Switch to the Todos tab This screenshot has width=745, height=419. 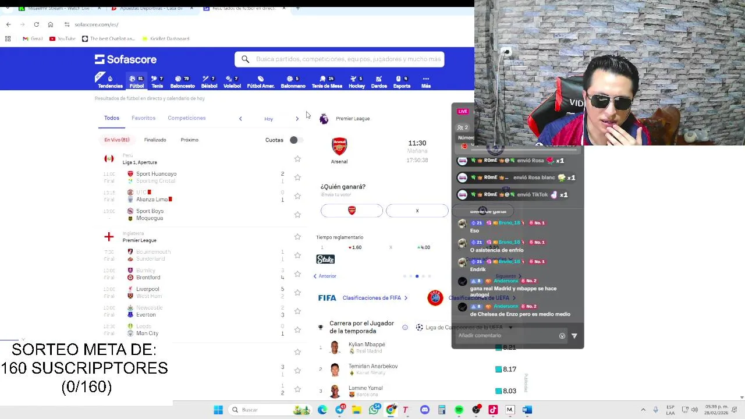[112, 118]
